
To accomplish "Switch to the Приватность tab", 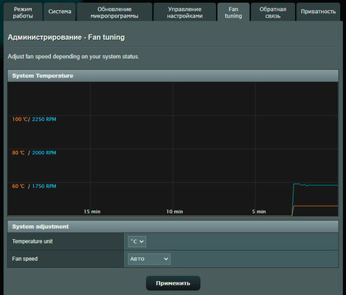I will pos(318,13).
